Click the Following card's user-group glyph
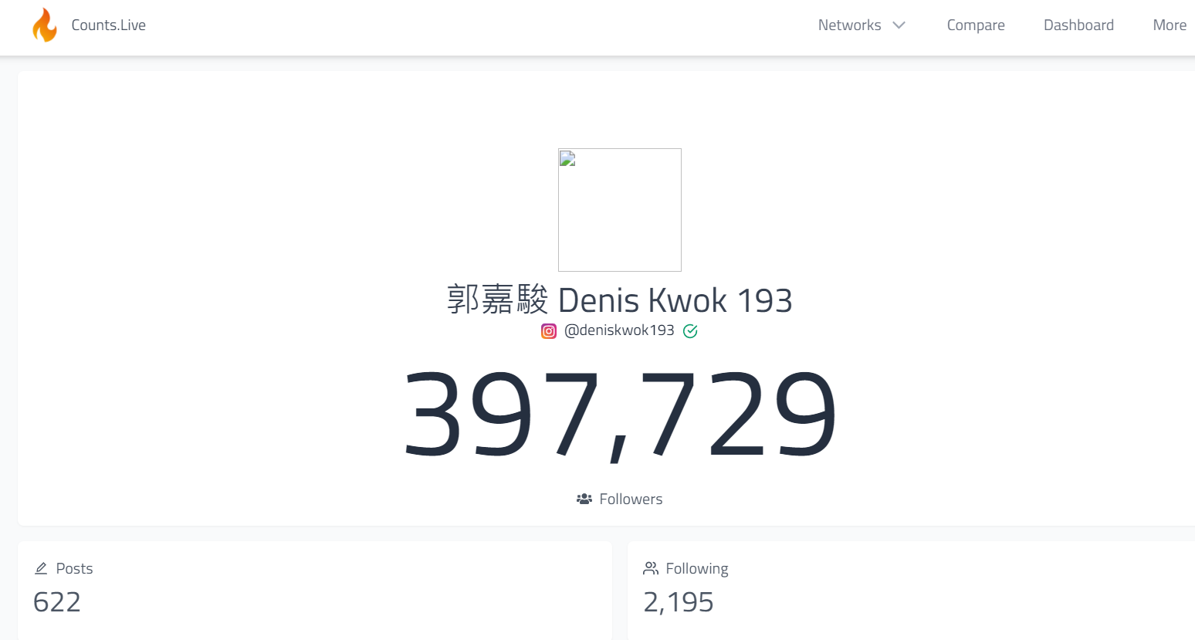 point(651,567)
